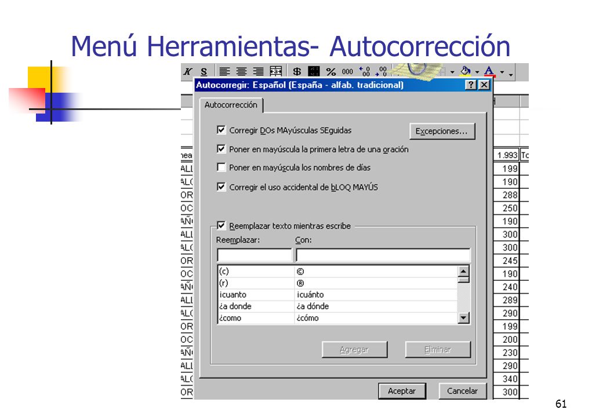Align cell text to the left
603x417 pixels.
coord(224,71)
